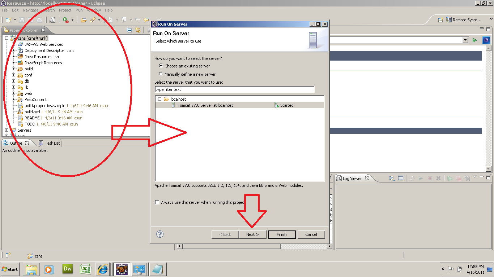494x277 pixels.
Task: Click the Finish button
Action: coord(282,234)
